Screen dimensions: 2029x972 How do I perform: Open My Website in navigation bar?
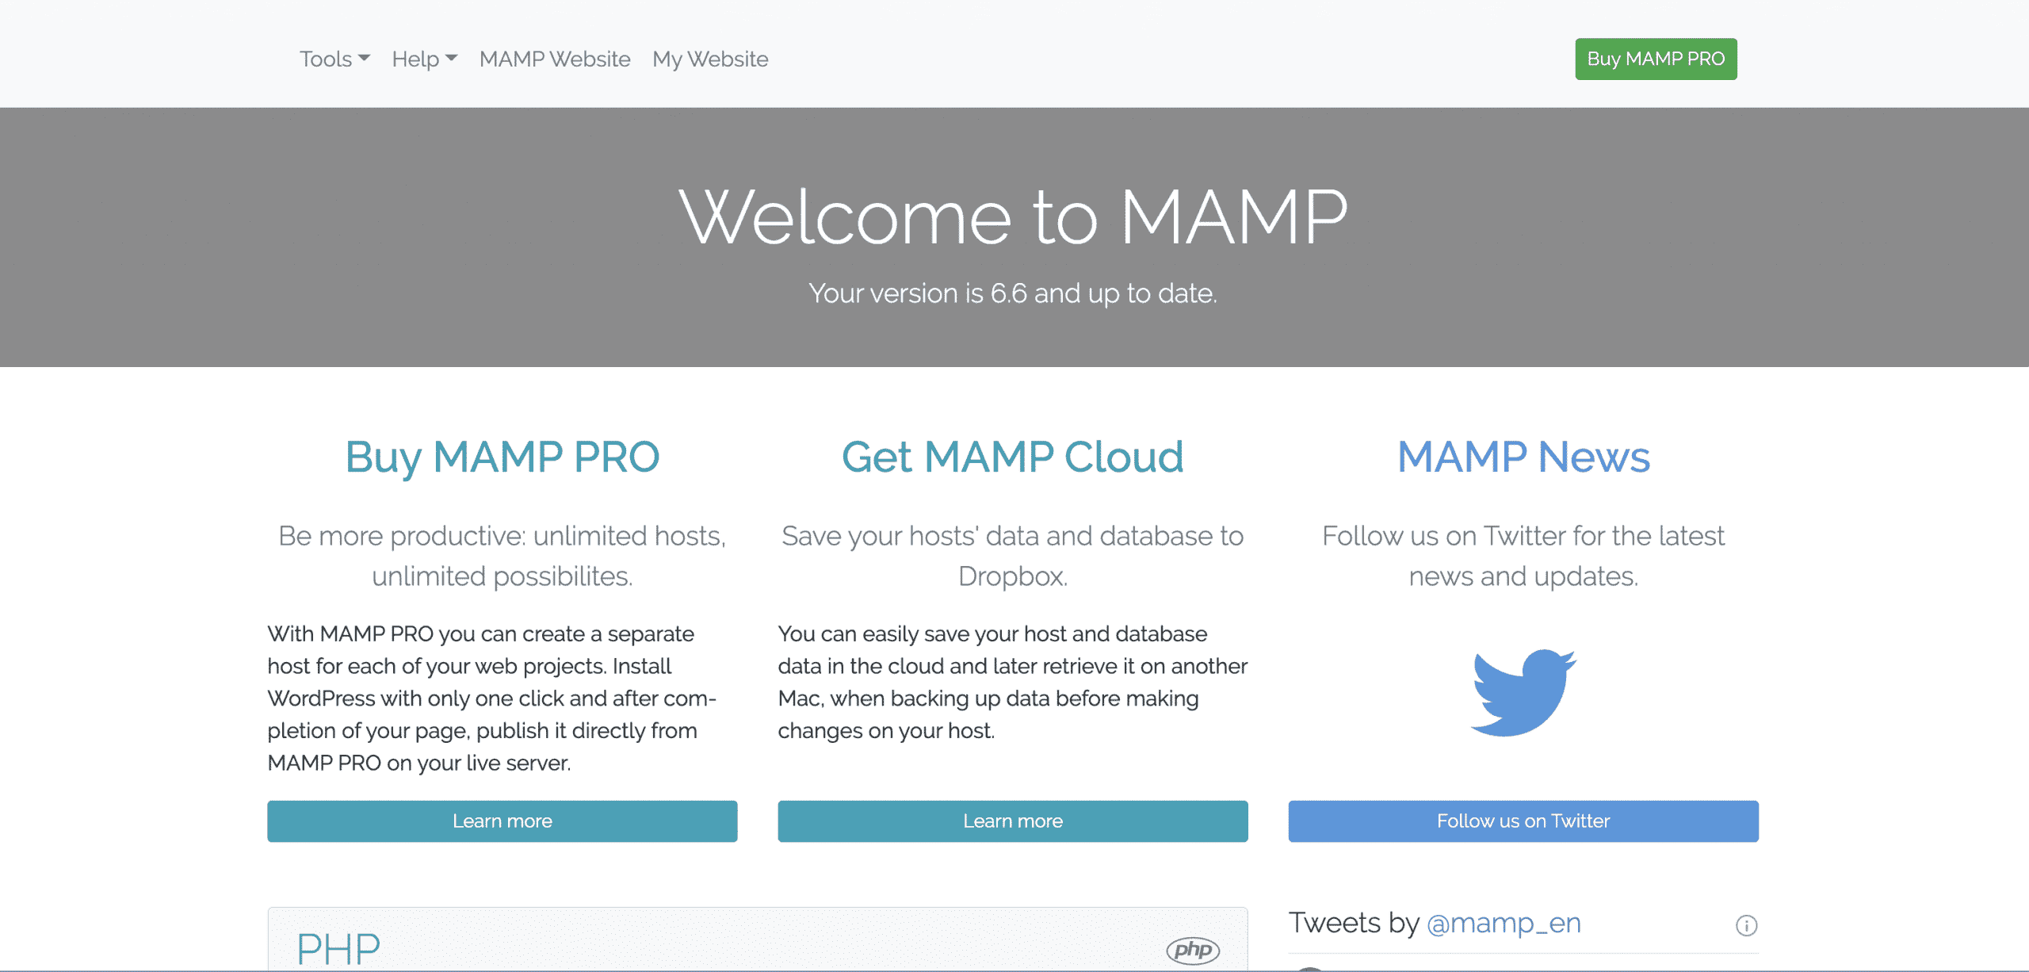click(x=710, y=59)
